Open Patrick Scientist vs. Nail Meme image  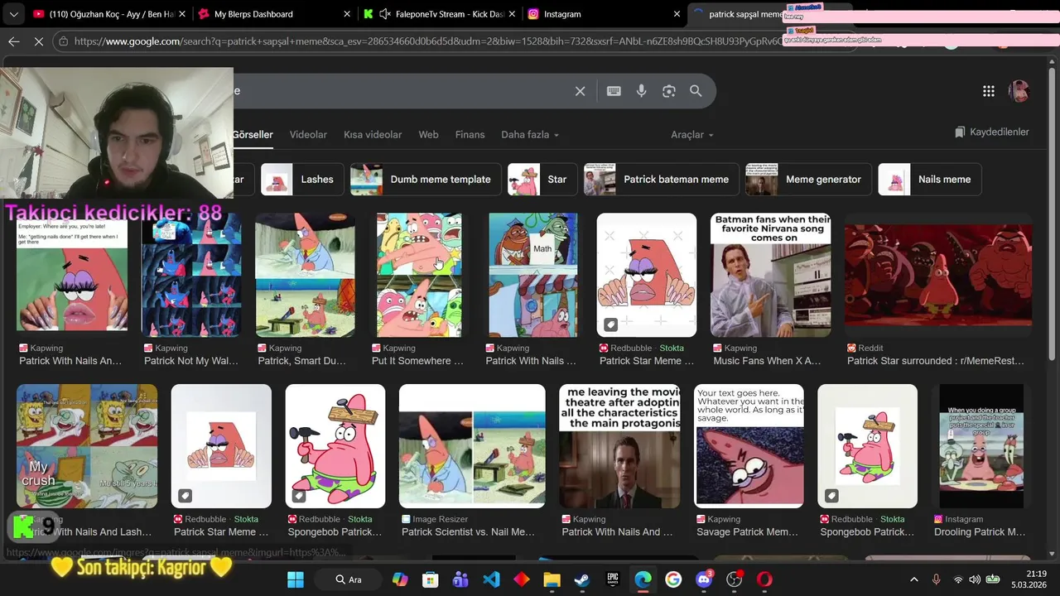pyautogui.click(x=472, y=446)
